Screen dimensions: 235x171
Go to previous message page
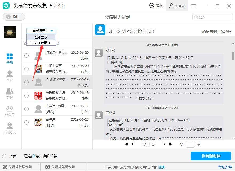[132, 144]
